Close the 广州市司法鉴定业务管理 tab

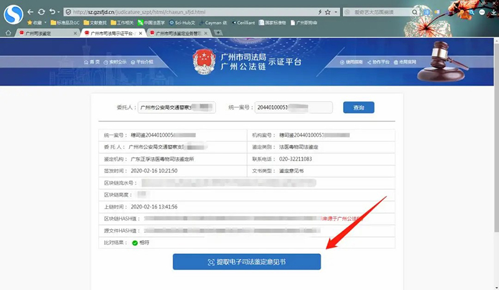[206, 33]
